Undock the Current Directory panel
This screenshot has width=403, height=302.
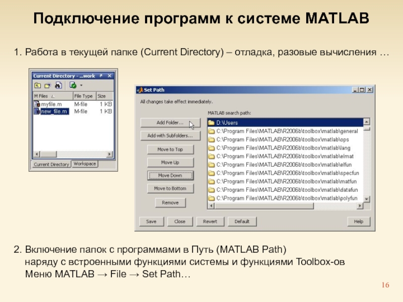tap(101, 76)
